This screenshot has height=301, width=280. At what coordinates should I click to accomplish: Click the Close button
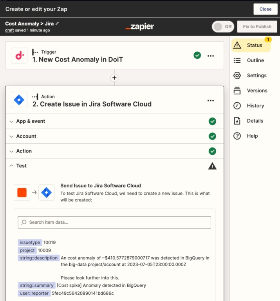click(266, 9)
